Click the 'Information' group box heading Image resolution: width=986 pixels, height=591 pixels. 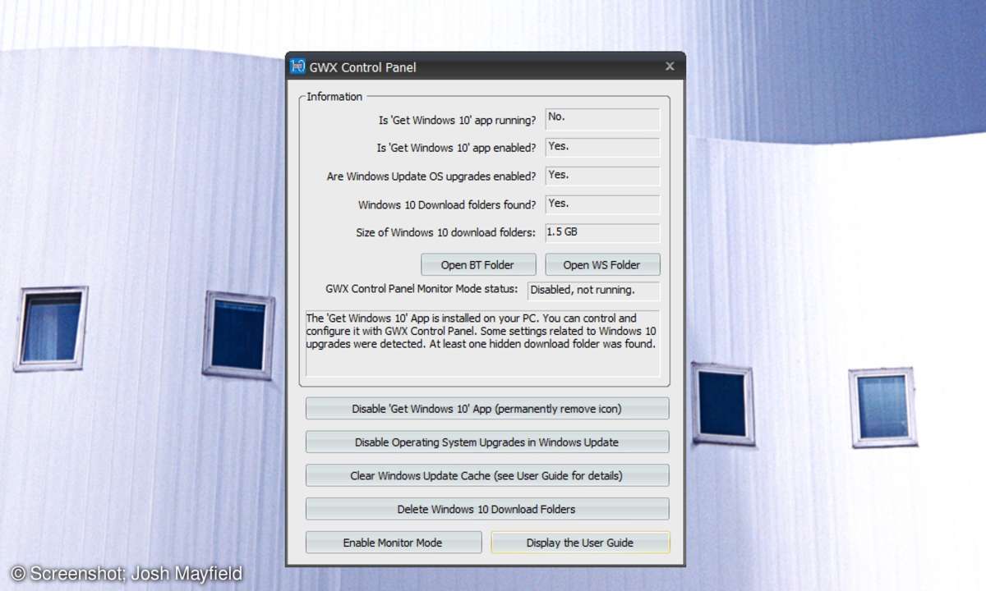point(334,97)
